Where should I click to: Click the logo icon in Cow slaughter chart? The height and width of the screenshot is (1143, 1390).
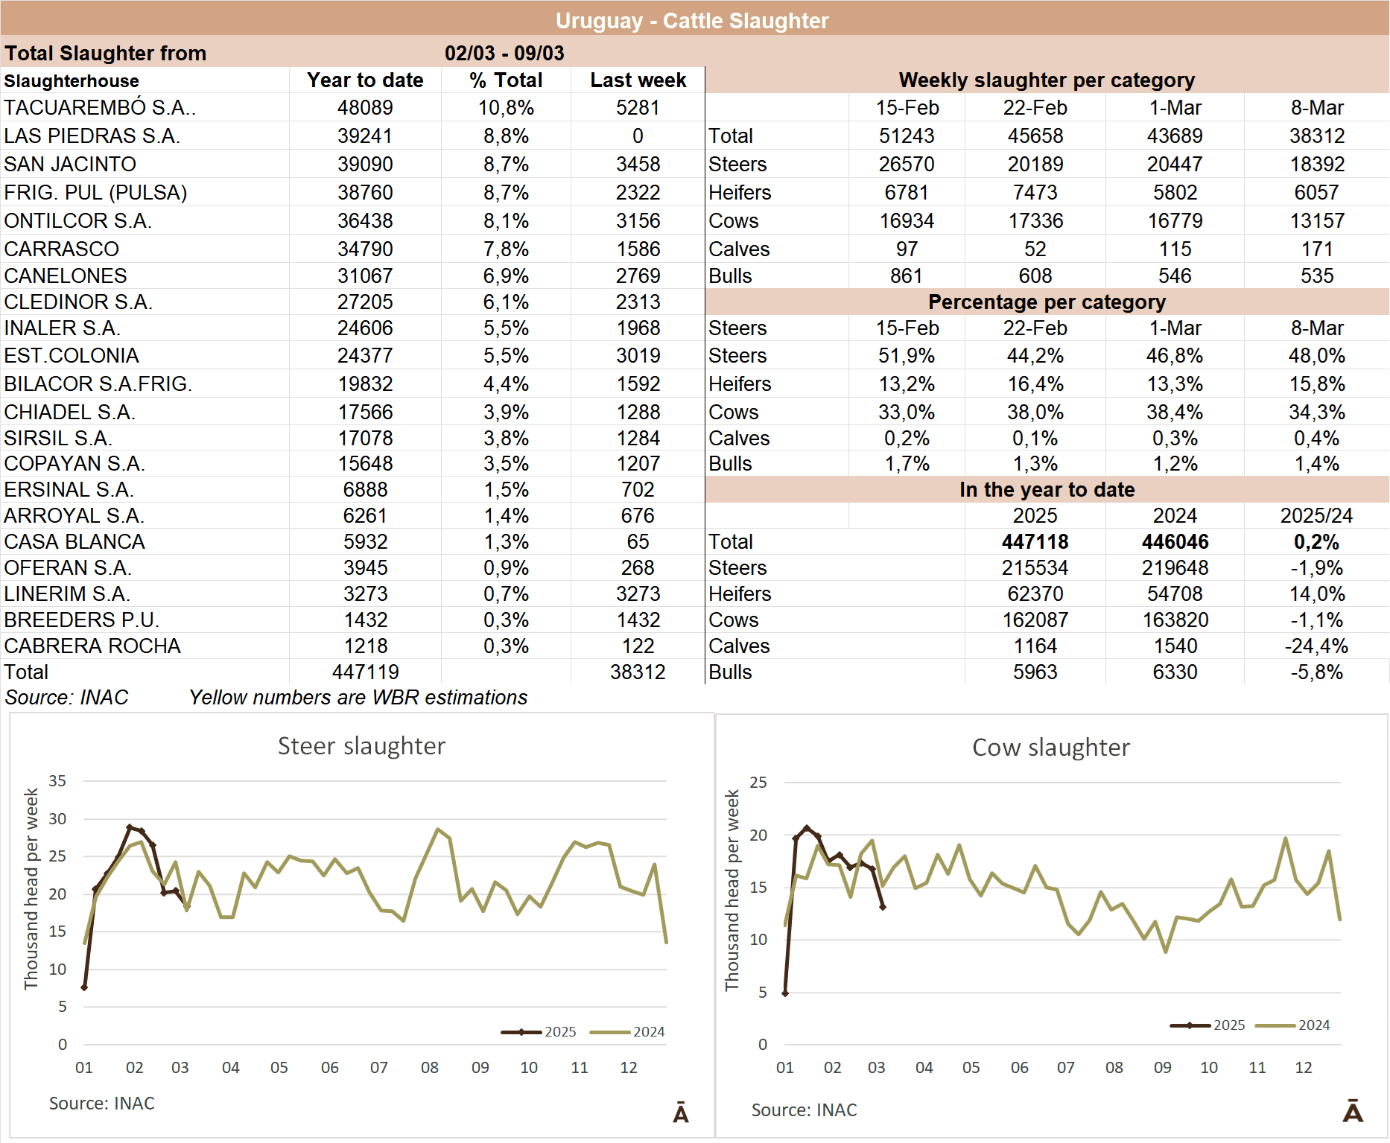(x=1352, y=1111)
